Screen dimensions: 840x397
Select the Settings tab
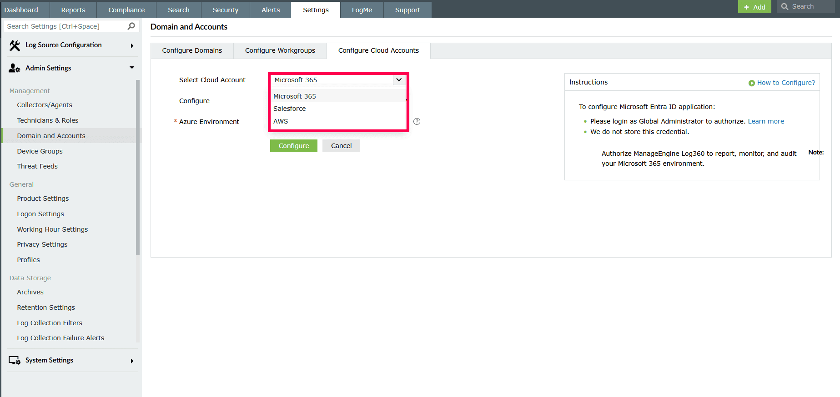pos(316,10)
